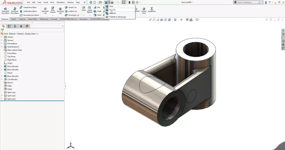Screen dimensions: 285x150
Task: Click the Extruded Boss/Base tool
Action: (x=6, y=11)
